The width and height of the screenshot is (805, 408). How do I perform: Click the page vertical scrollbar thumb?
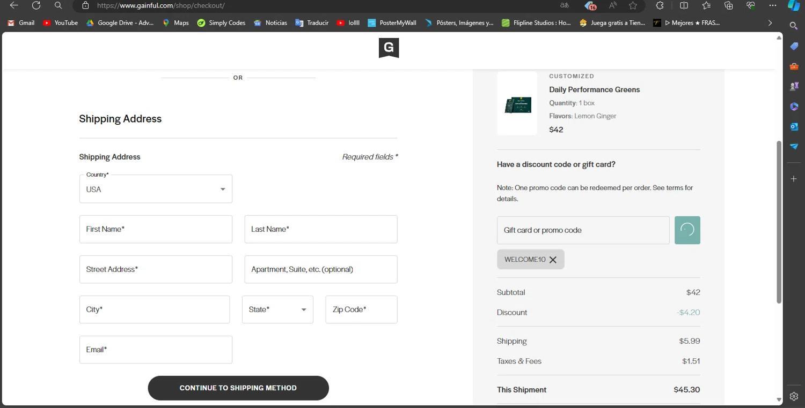tap(779, 222)
